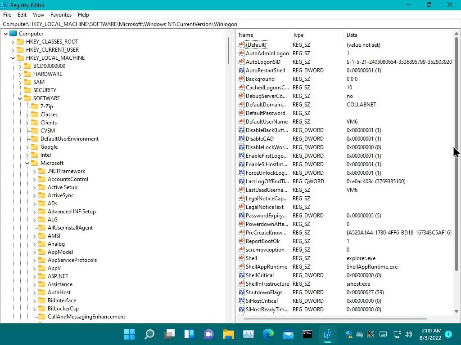Select the SECURITY folder icon

(27, 90)
